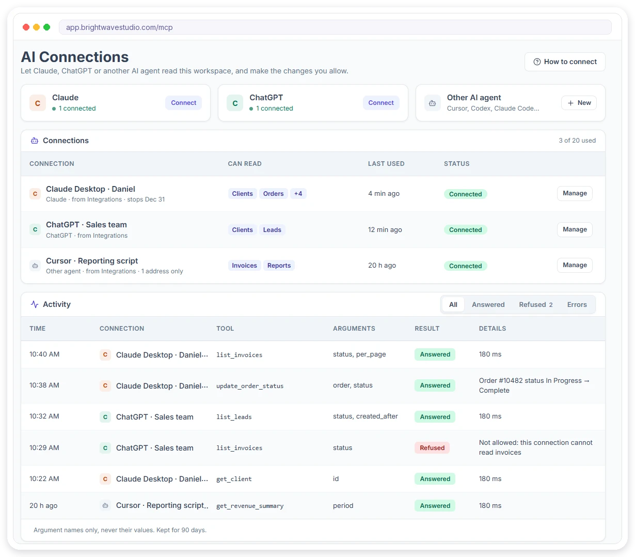Click the Leads permission chip
Screen dimensions: 635x557
(272, 230)
